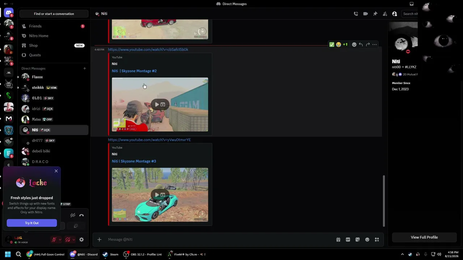
Task: Expand microphone input options arrow
Action: click(x=60, y=239)
